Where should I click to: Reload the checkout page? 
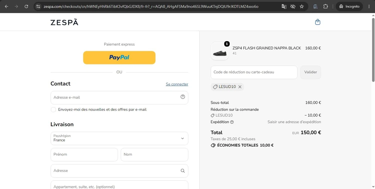pyautogui.click(x=26, y=6)
